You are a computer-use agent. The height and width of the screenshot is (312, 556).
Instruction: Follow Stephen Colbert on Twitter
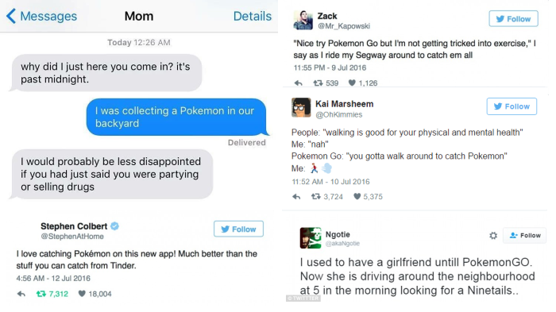(x=238, y=229)
